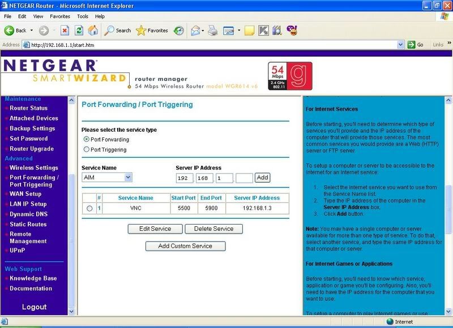Stop page loading with red X icon
The image size is (453, 328).
pyautogui.click(x=65, y=31)
